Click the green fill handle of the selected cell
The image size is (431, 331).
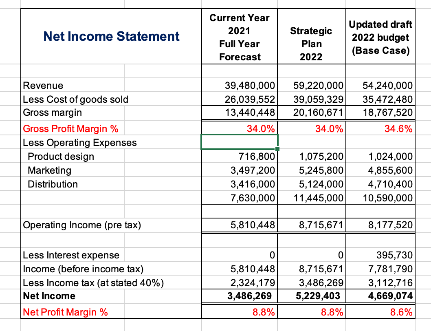pyautogui.click(x=277, y=149)
